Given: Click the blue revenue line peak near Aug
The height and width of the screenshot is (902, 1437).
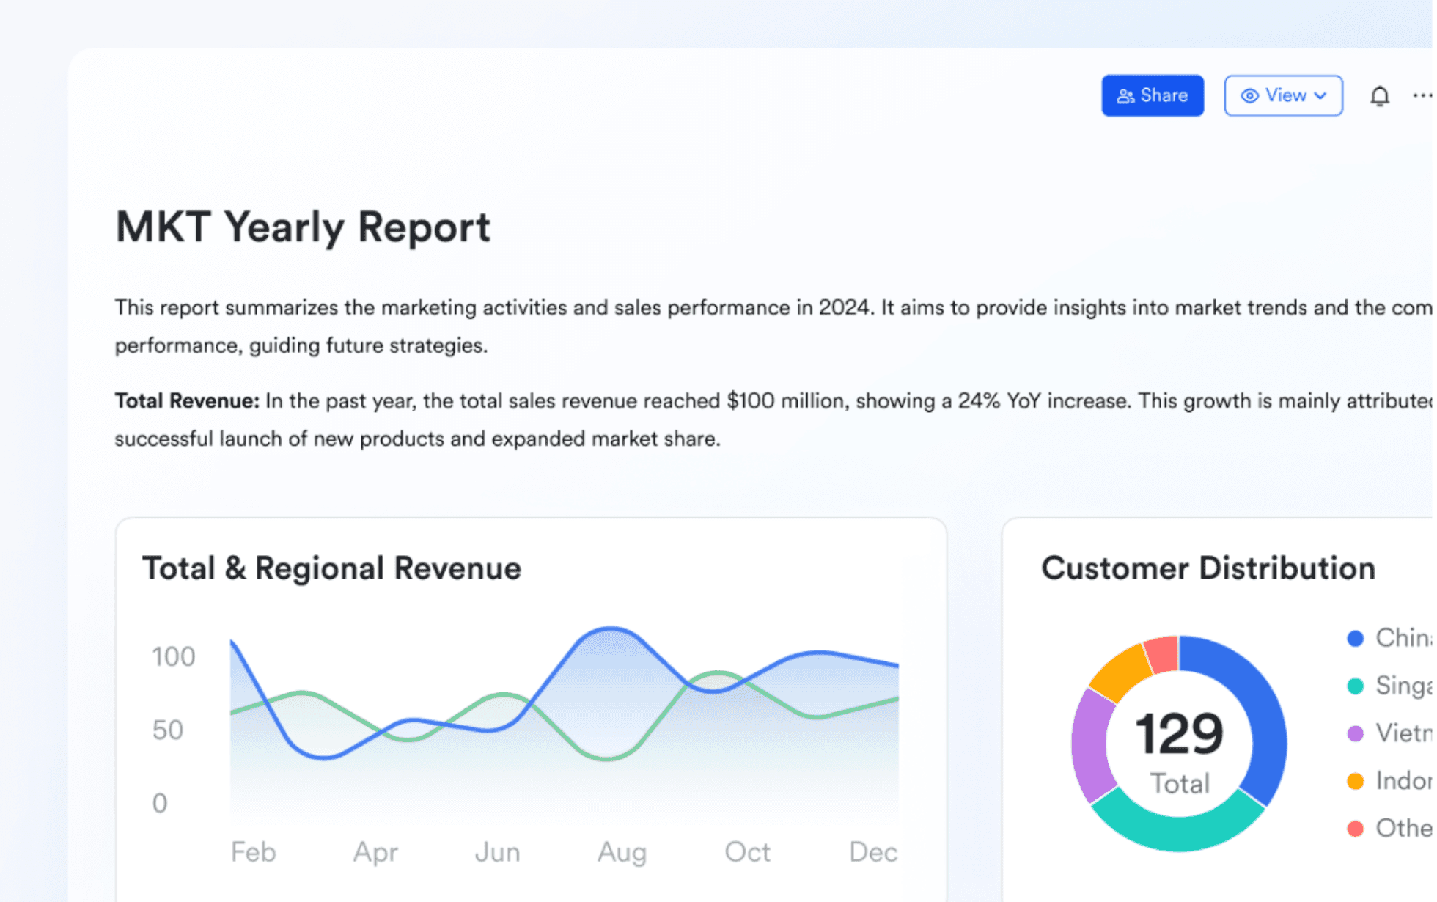Looking at the screenshot, I should coord(611,628).
